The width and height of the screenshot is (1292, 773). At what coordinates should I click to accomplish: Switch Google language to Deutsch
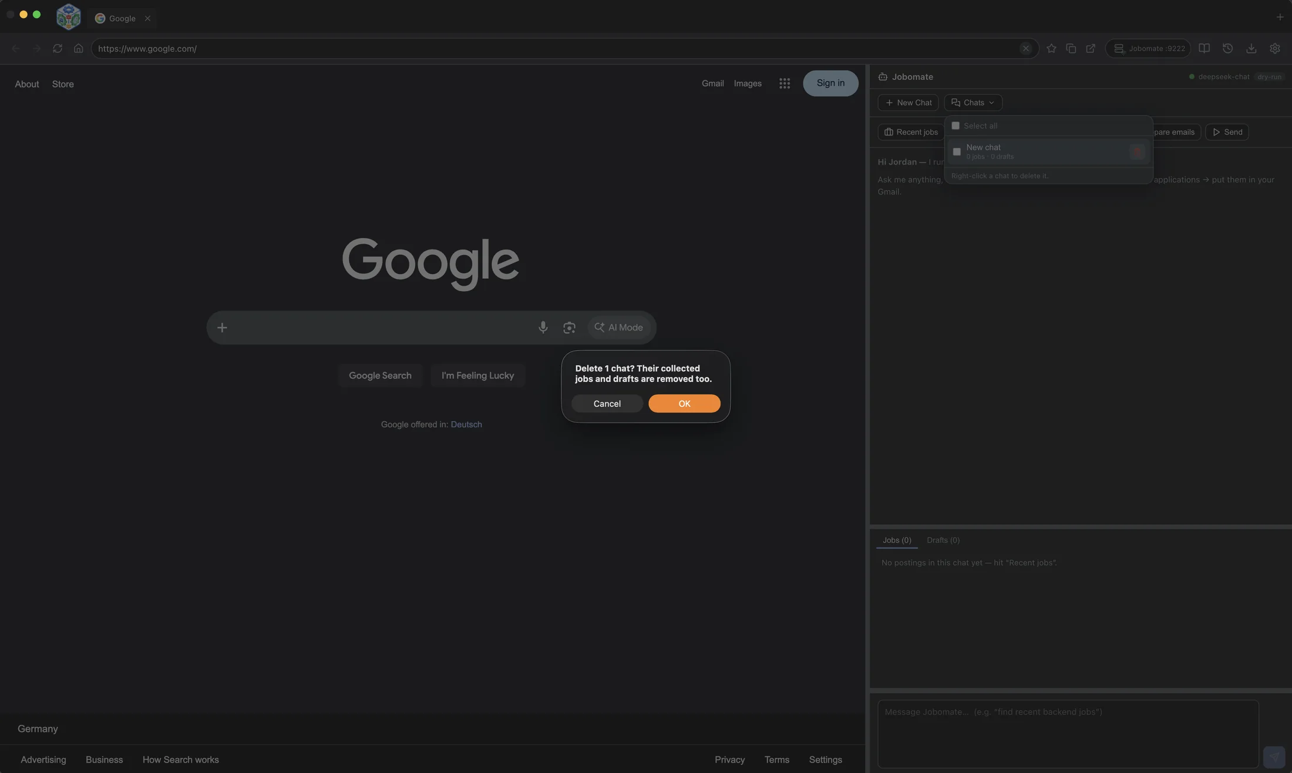tap(466, 424)
